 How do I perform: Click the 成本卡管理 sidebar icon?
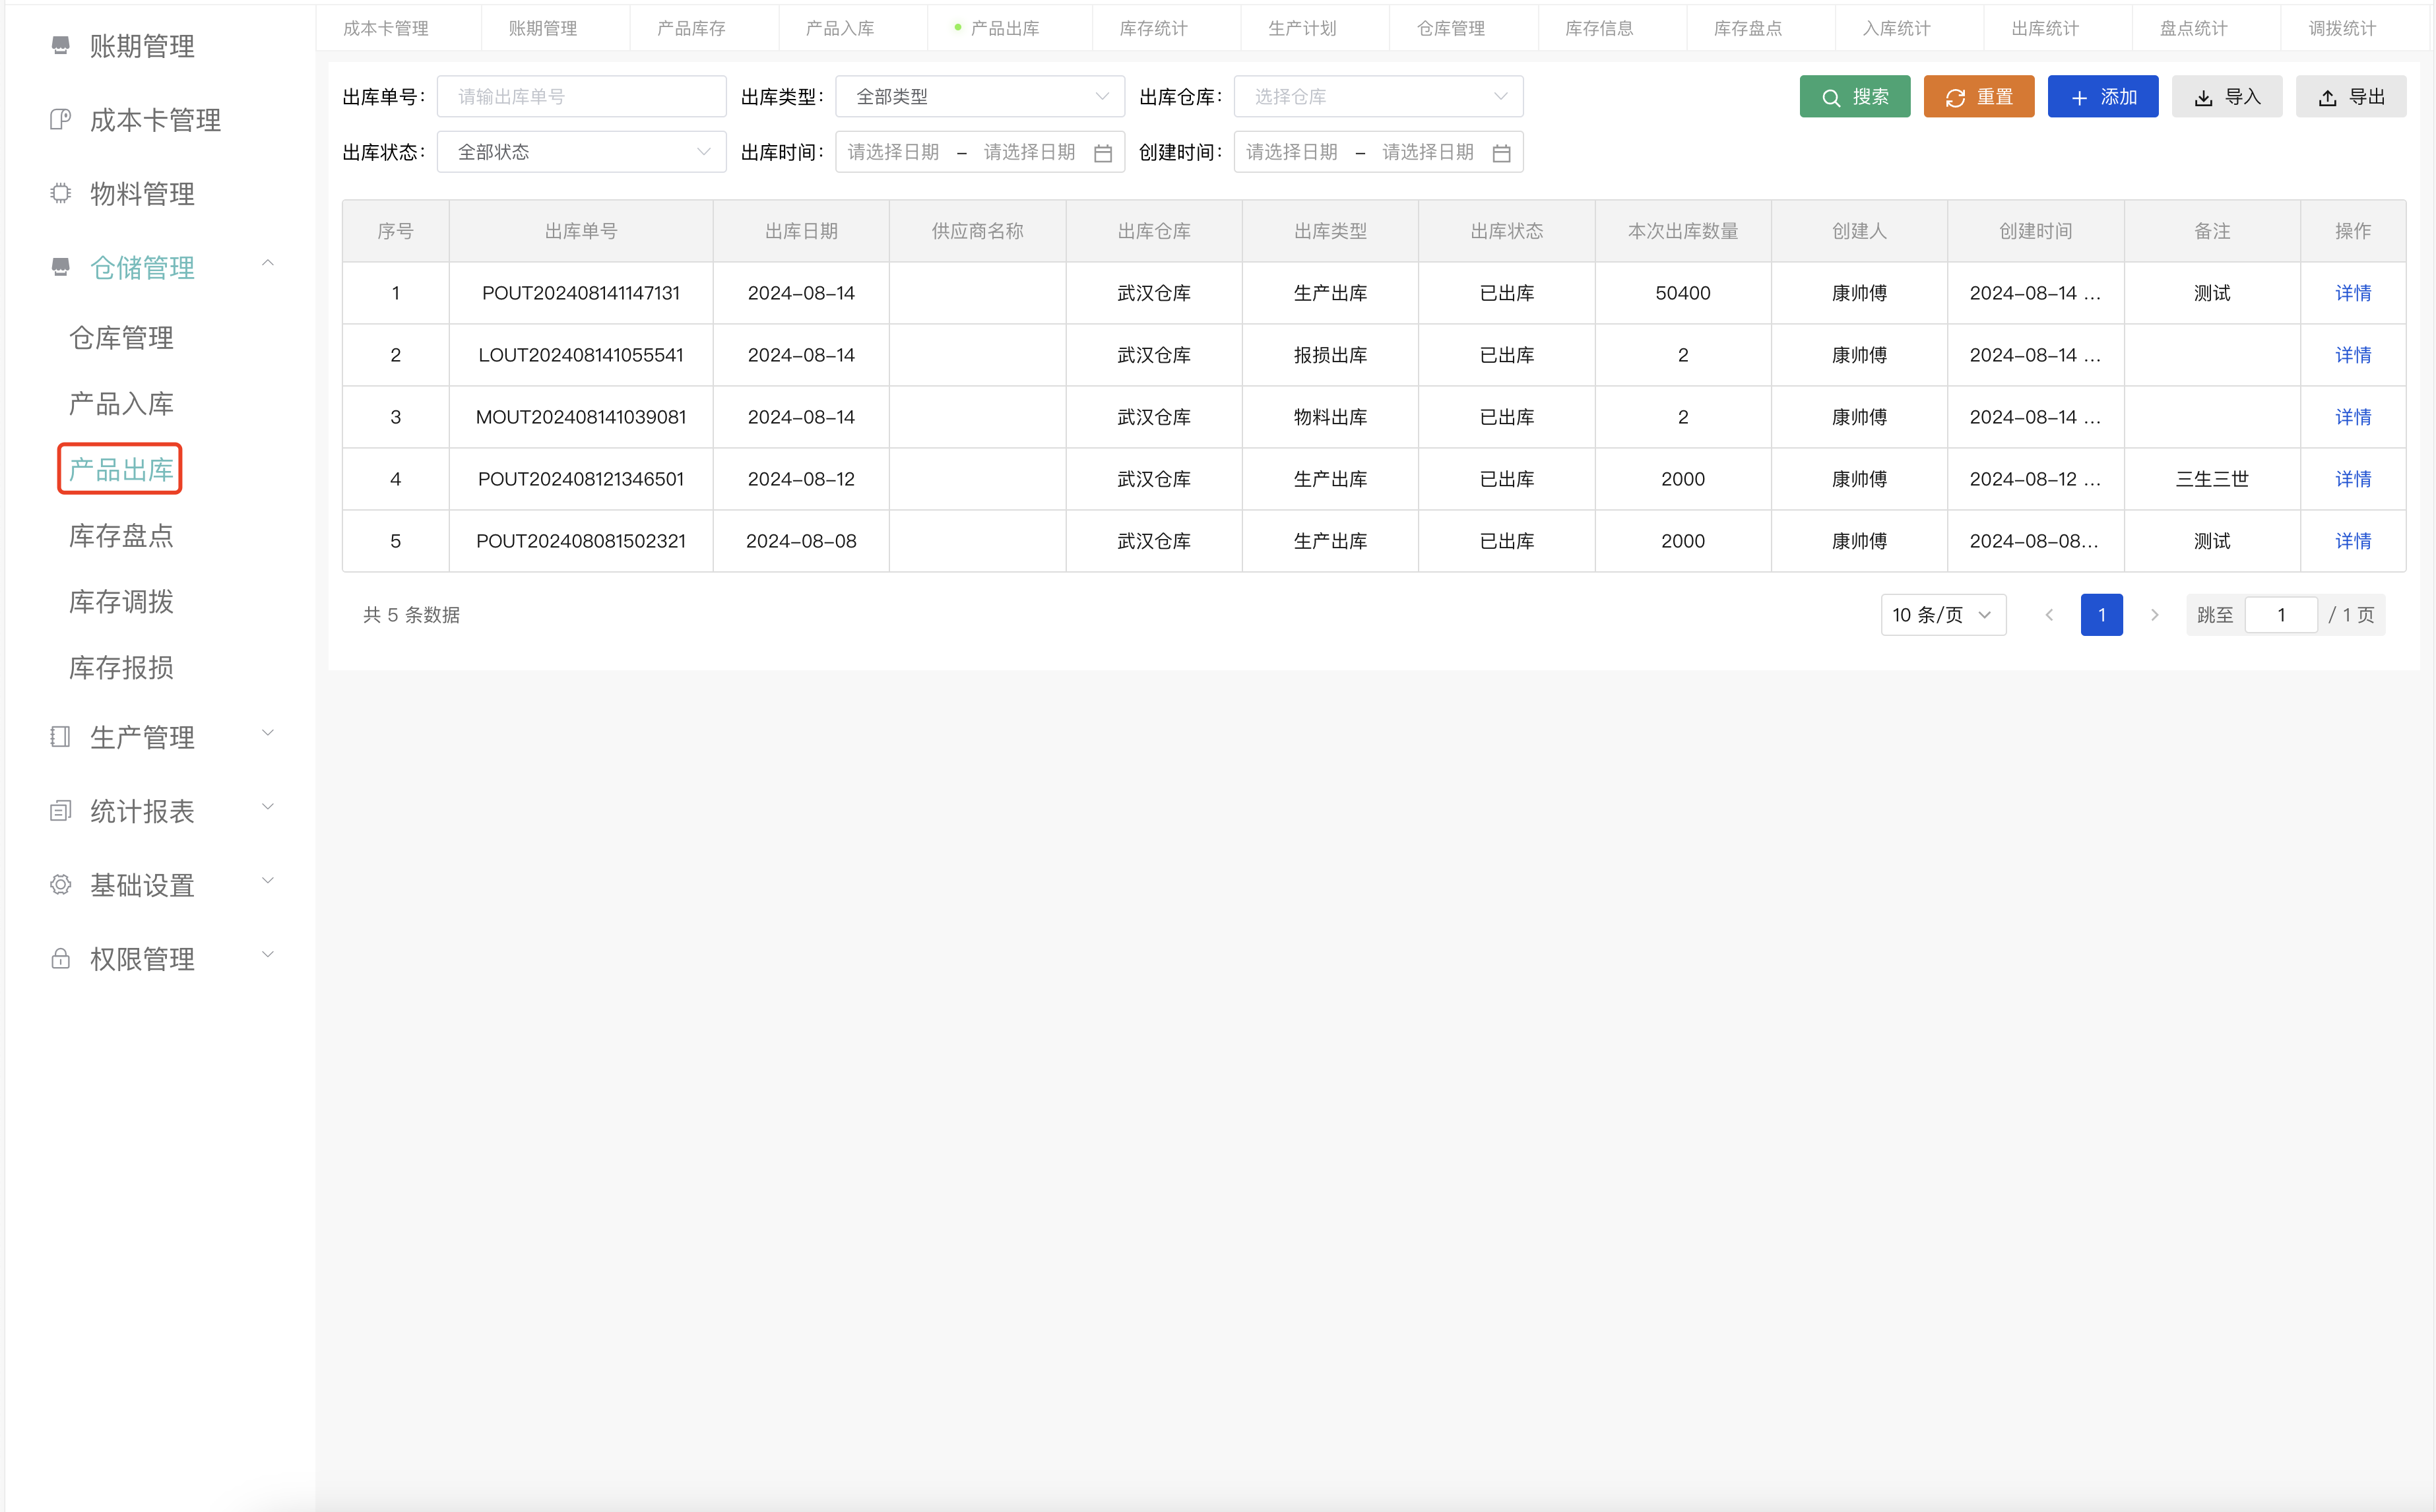coord(61,120)
